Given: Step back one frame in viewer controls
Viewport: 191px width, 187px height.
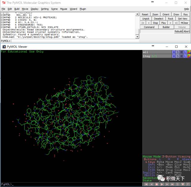Looking at the screenshot, I should click(151, 184).
